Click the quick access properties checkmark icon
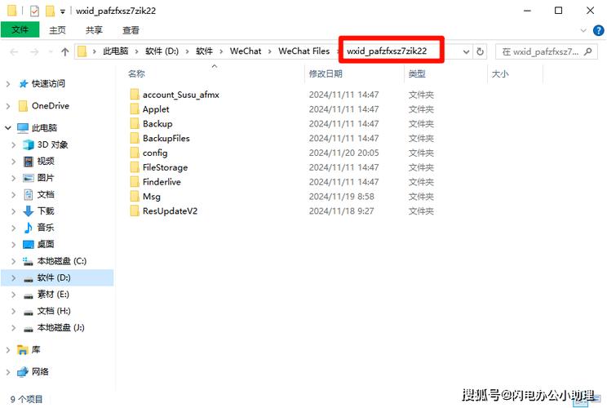 [34, 11]
